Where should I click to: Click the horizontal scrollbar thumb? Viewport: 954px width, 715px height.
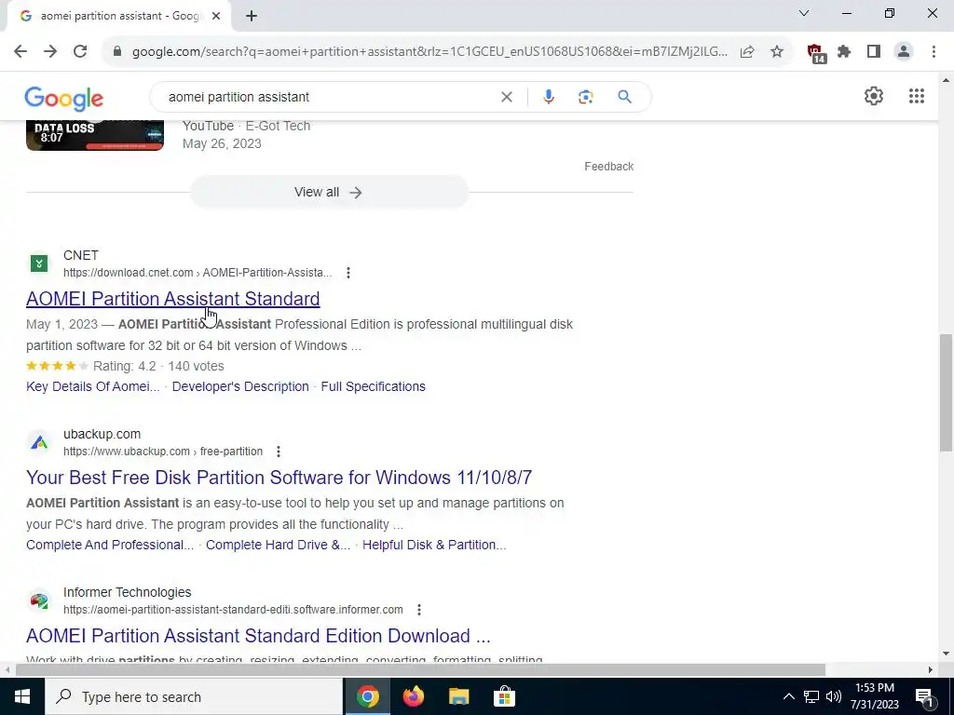pos(420,670)
